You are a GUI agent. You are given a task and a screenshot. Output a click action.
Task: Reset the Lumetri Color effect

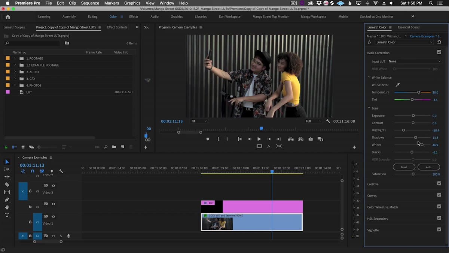[439, 42]
